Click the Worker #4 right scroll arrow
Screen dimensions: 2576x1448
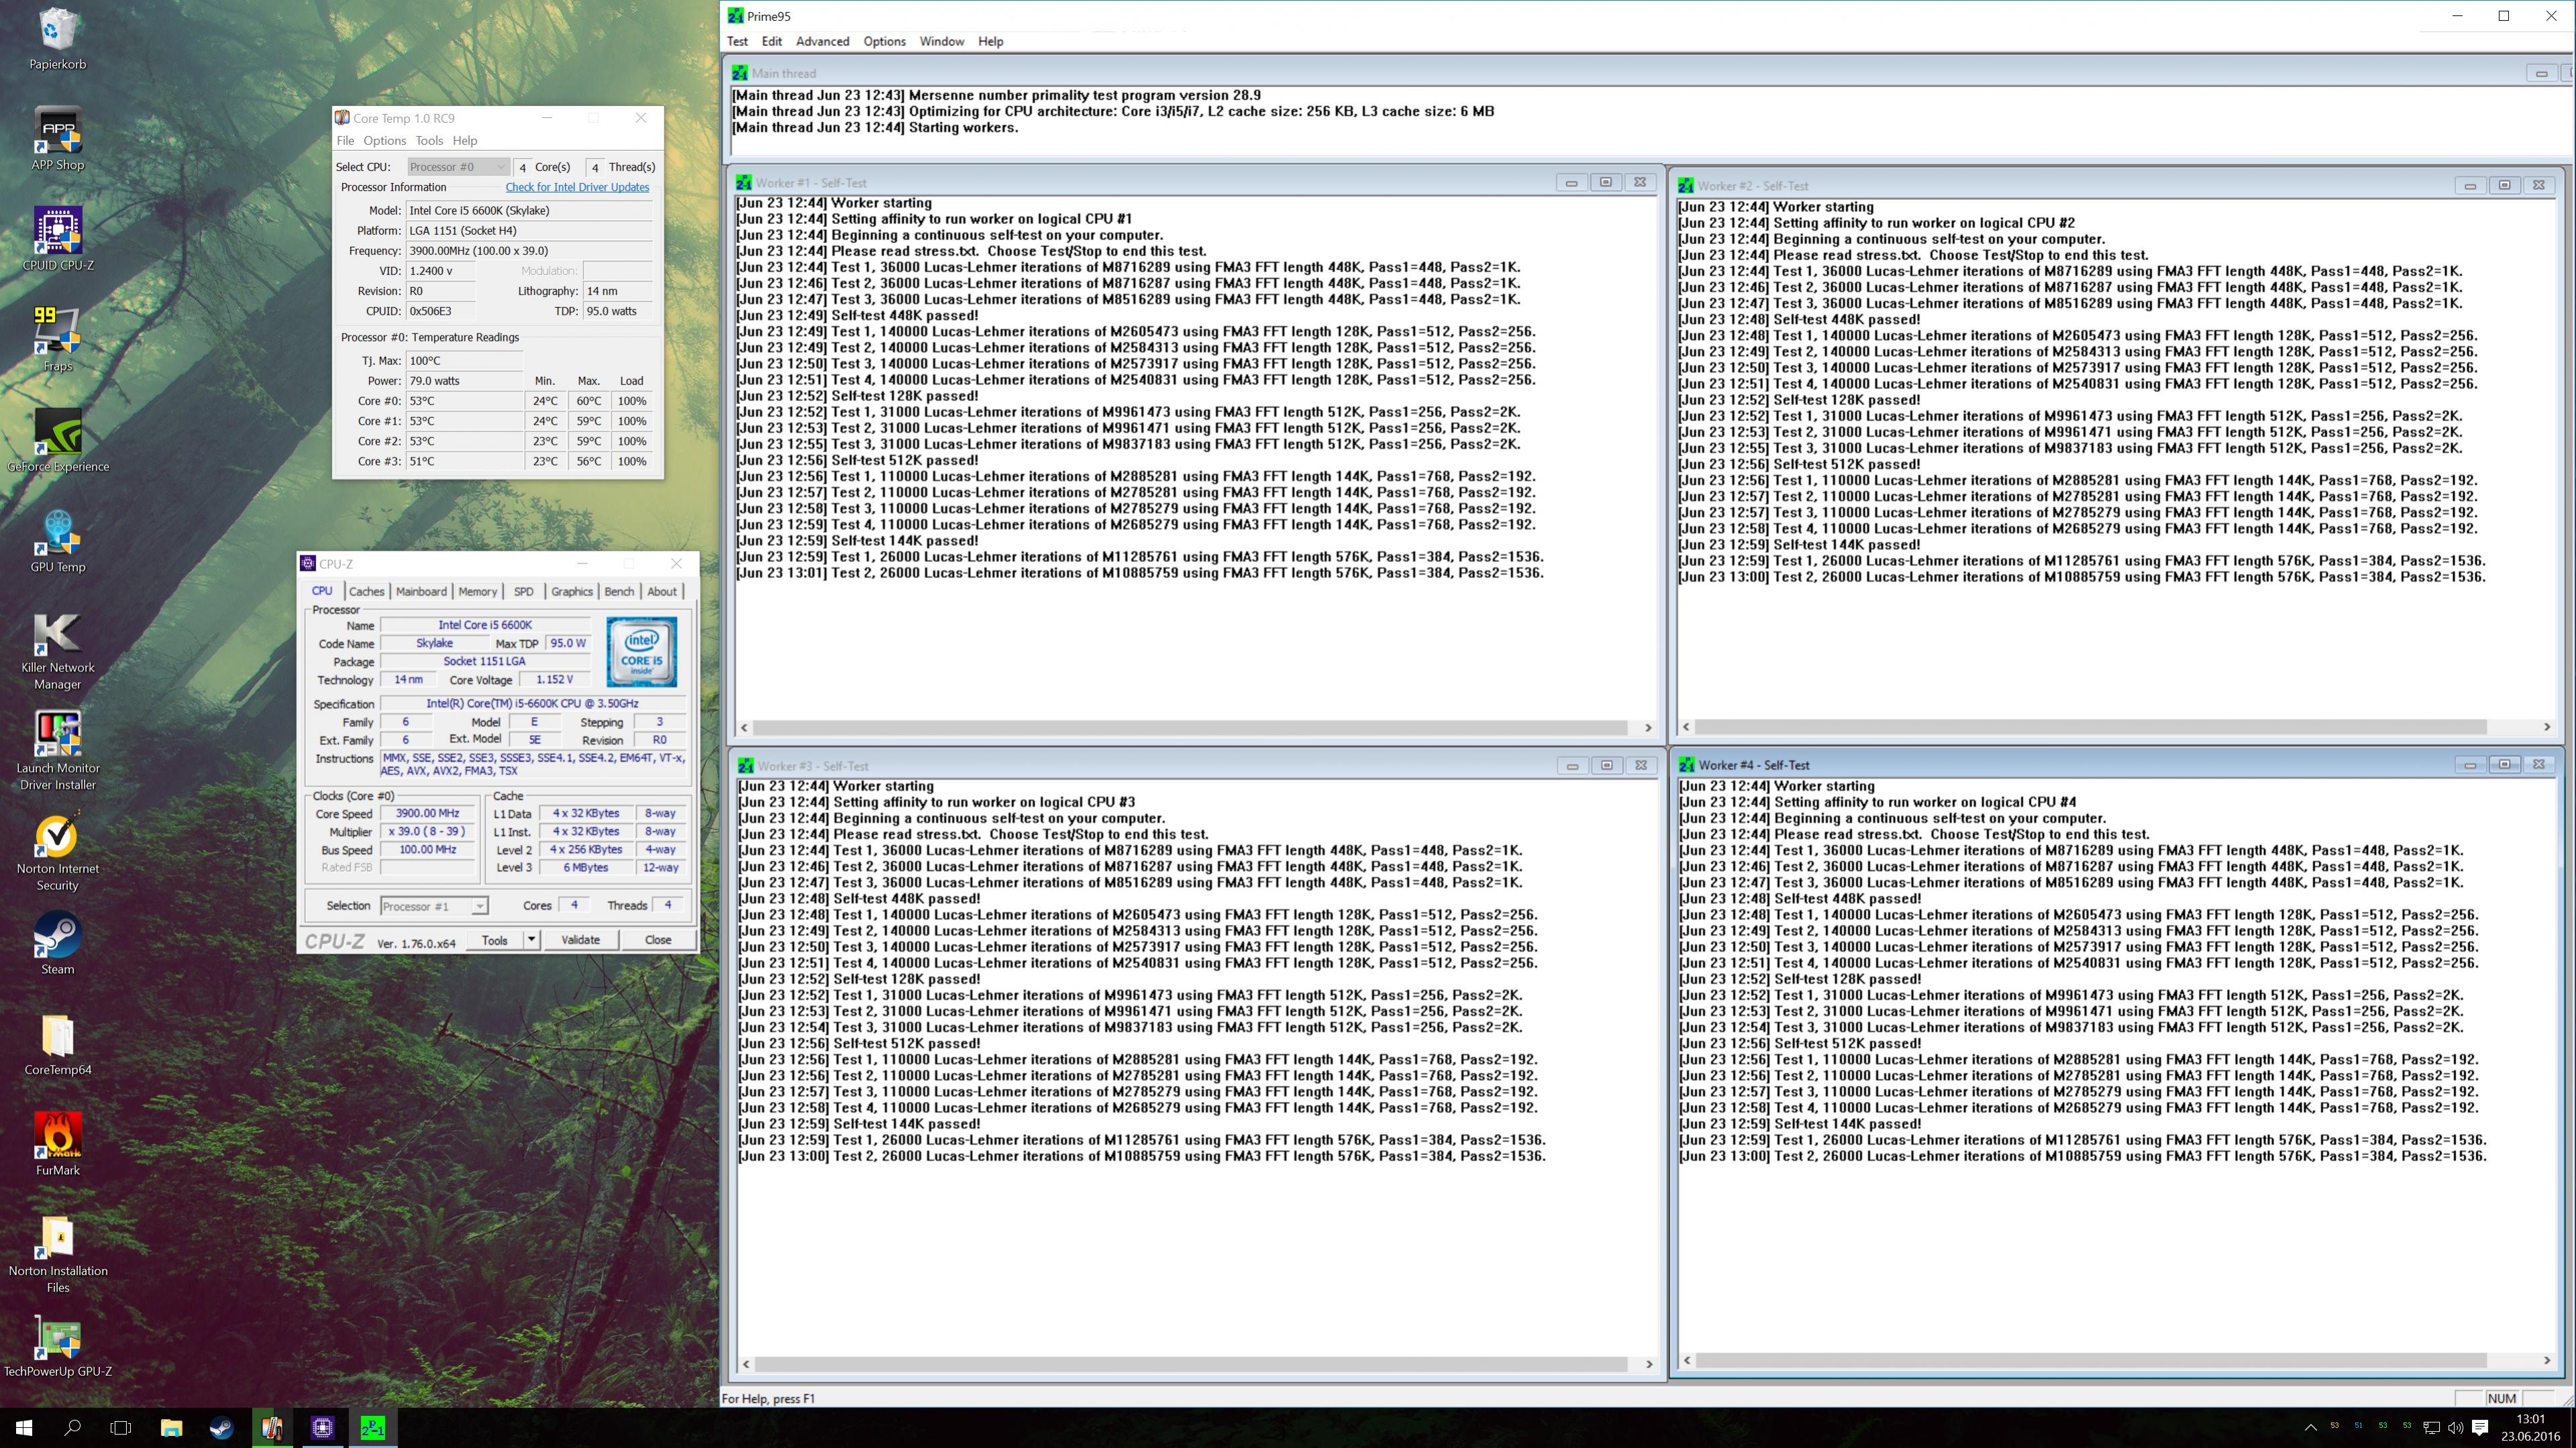tap(2547, 1360)
